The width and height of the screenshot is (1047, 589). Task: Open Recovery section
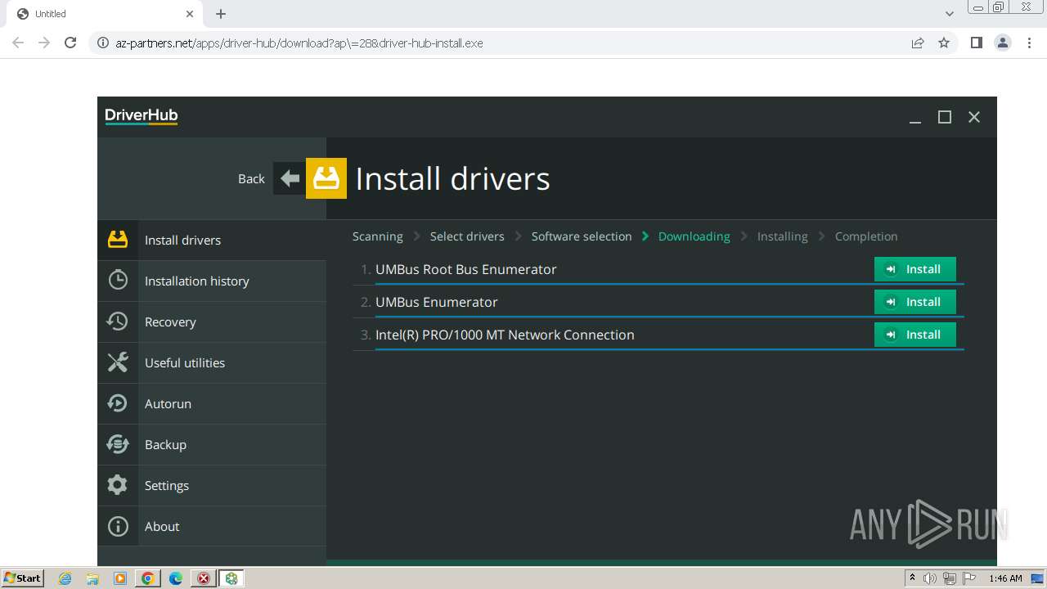point(212,321)
